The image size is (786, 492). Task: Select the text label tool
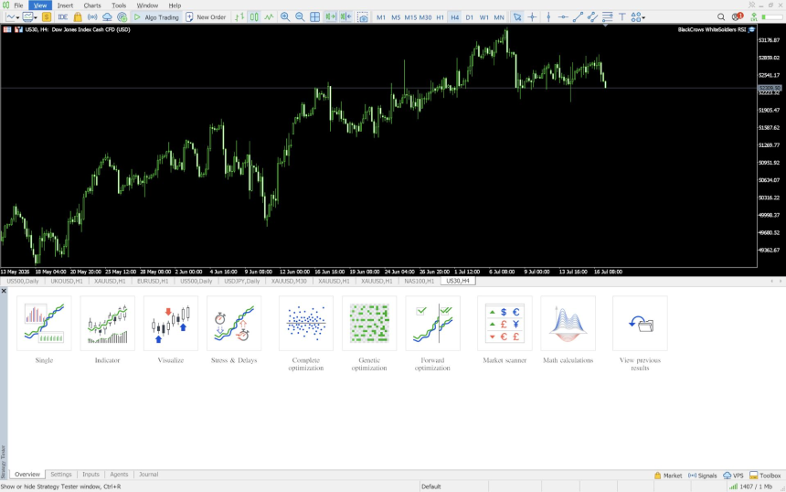622,17
